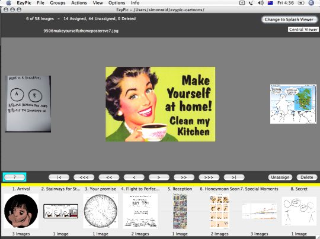Open the Options menu
This screenshot has height=239, width=320.
(117, 3)
